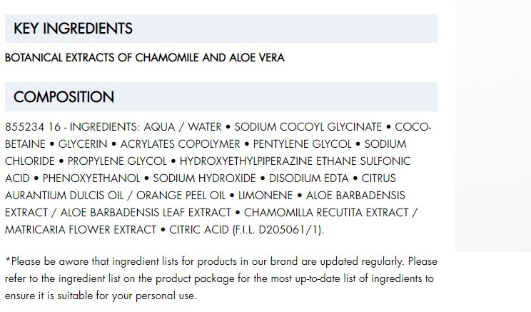Click the ingredient list disclaimer paragraph
Viewport: 531px width, 312px height.
click(x=221, y=278)
